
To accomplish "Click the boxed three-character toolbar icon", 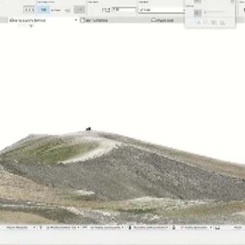I will click(29, 10).
